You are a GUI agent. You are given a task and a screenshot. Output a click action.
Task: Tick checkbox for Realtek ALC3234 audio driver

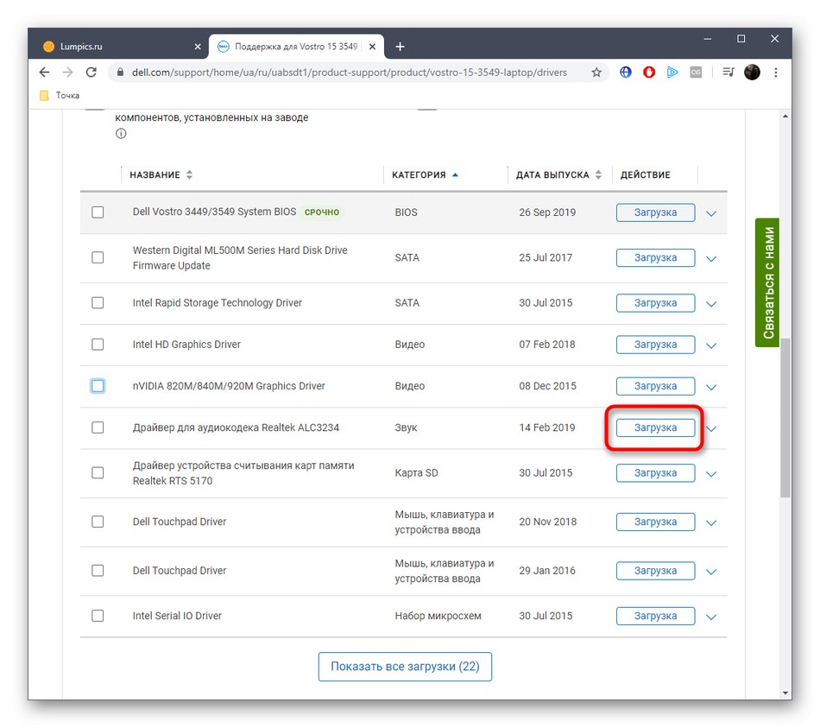(x=98, y=427)
